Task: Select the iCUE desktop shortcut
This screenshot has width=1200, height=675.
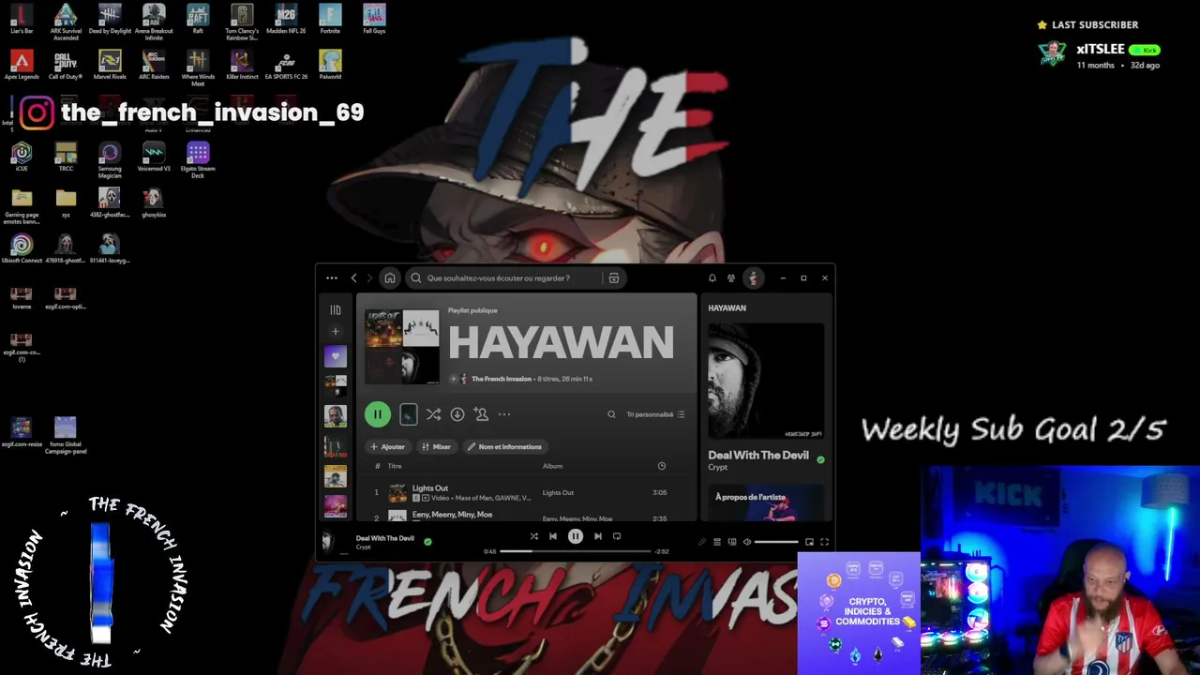Action: [22, 157]
